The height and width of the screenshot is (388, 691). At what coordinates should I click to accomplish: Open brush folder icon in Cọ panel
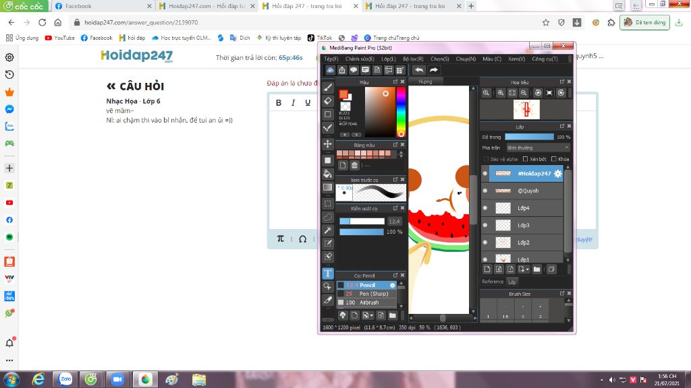point(392,315)
